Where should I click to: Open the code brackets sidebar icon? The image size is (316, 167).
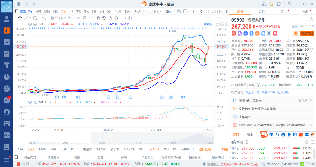[7, 135]
